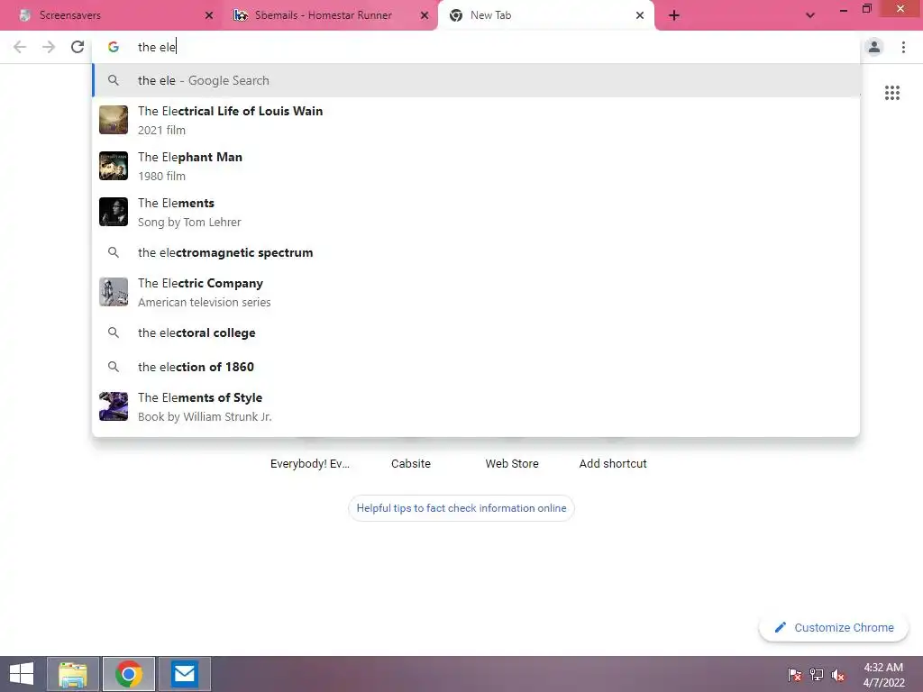Open the Web Store shortcut
923x692 pixels.
tap(512, 463)
